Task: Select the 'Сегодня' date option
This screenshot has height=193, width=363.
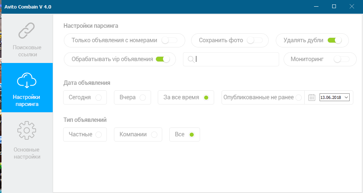Action: tap(98, 97)
